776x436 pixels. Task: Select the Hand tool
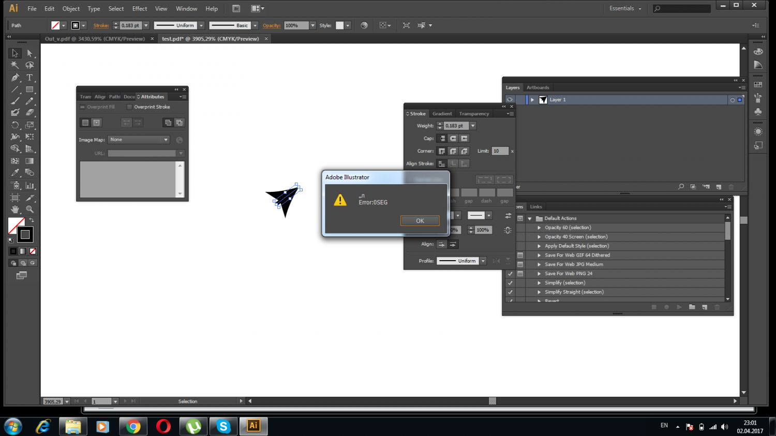(15, 209)
